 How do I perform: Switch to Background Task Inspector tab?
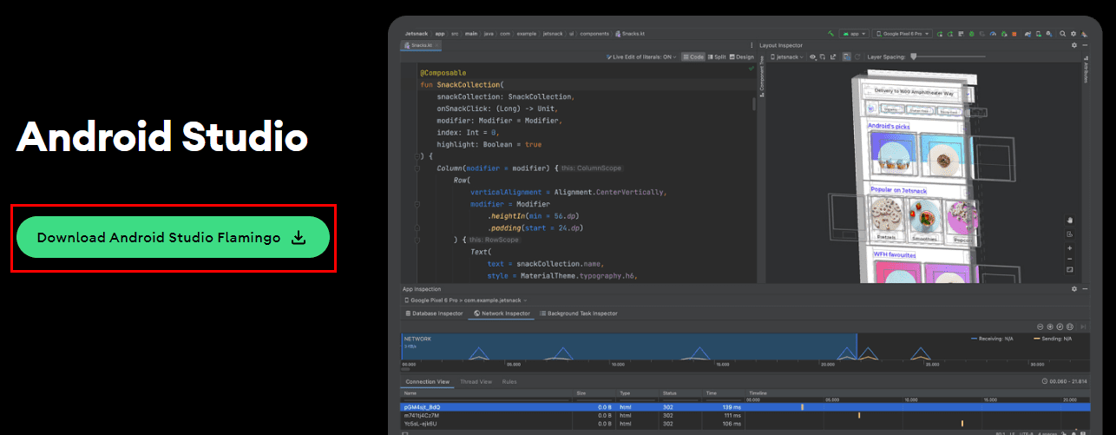click(x=578, y=313)
